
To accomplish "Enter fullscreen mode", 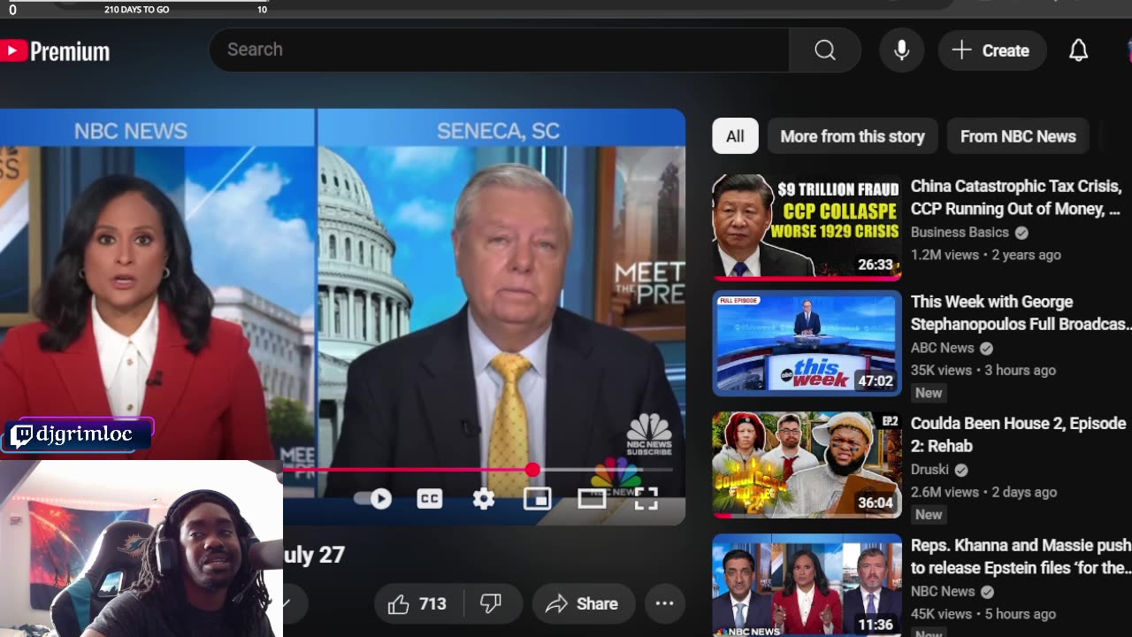I will (x=646, y=499).
